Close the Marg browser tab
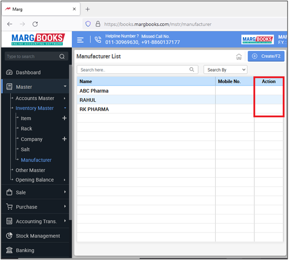 74,9
